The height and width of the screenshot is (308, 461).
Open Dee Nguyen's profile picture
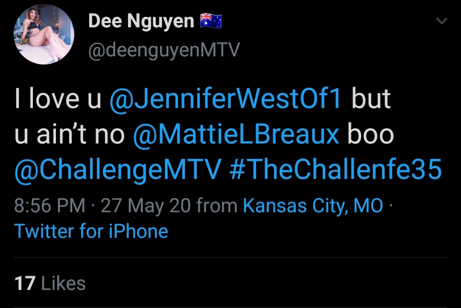coord(44,34)
